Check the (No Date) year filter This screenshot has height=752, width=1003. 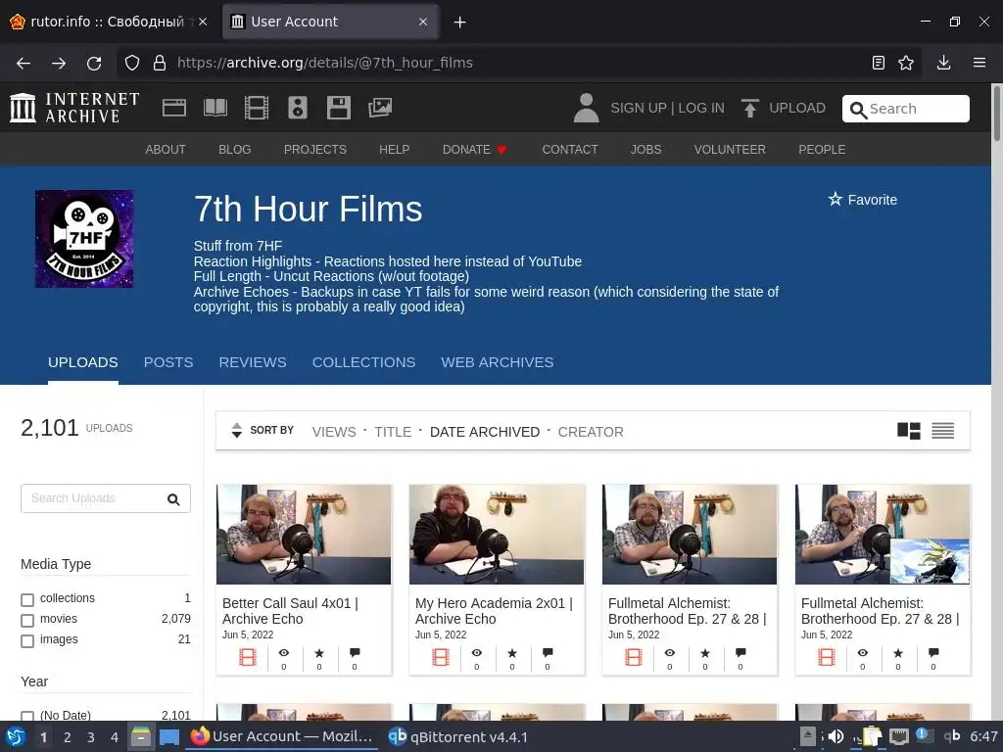(27, 716)
